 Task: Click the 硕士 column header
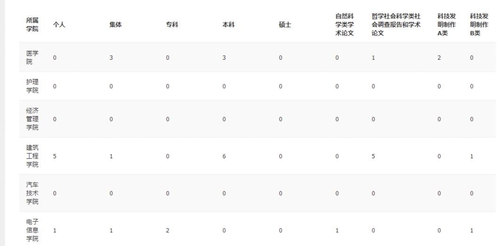tap(285, 25)
